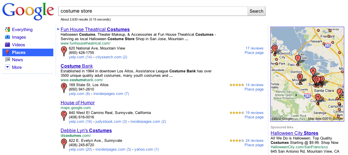Select the Places filter

click(28, 52)
